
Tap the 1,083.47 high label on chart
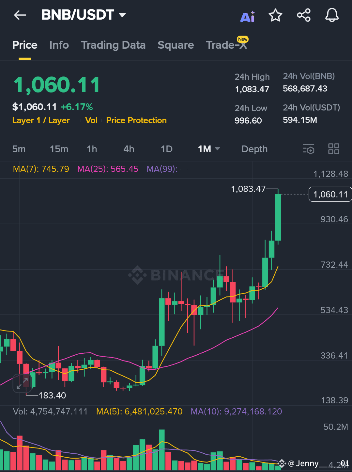(x=248, y=189)
